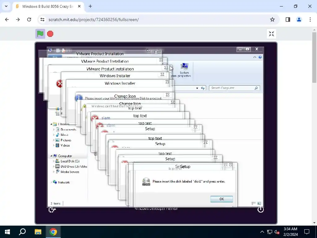Click the blue help icon in ribbon
The width and height of the screenshot is (317, 238).
tap(260, 57)
